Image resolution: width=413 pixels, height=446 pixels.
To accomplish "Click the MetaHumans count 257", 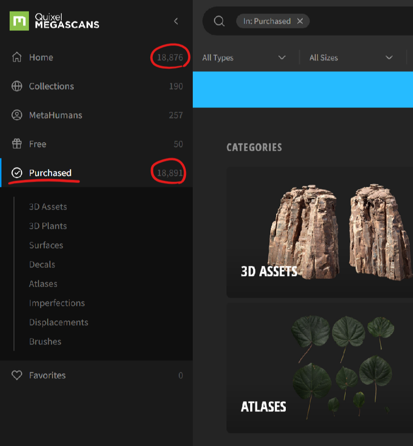I will click(x=175, y=115).
